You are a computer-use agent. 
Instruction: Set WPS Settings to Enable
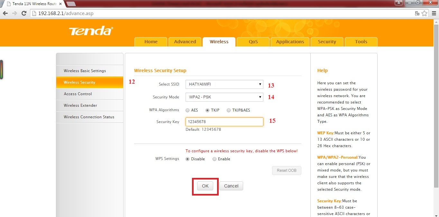[215, 159]
